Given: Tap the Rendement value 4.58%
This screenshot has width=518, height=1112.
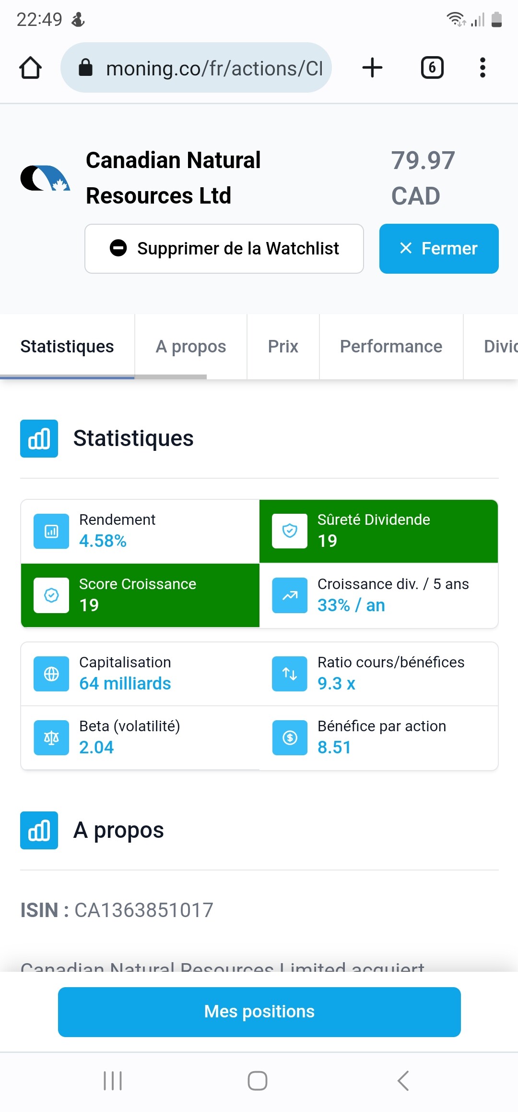Looking at the screenshot, I should [103, 541].
